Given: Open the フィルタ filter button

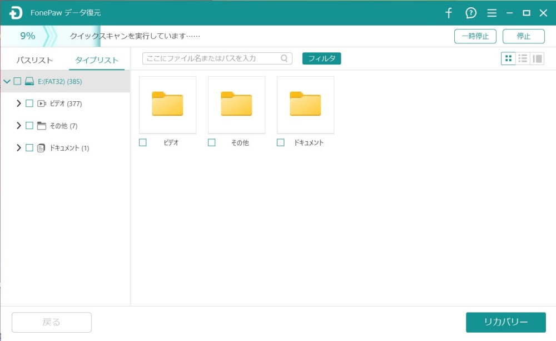Looking at the screenshot, I should [321, 58].
